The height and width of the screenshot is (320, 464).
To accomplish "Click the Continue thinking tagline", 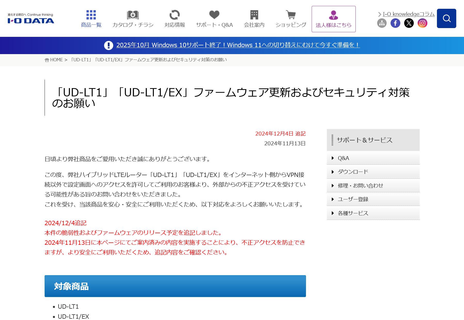I will 40,15.
